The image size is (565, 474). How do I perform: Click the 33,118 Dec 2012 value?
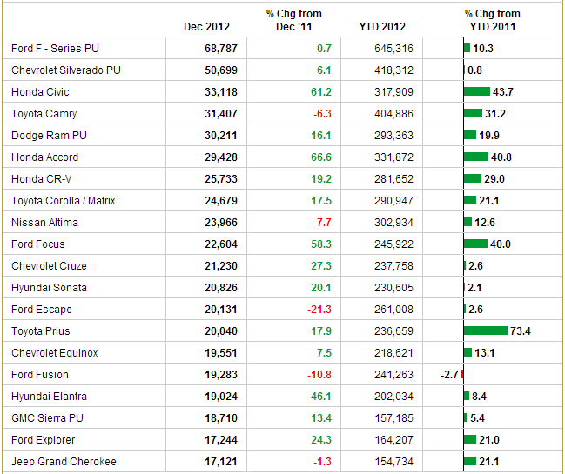[x=221, y=92]
